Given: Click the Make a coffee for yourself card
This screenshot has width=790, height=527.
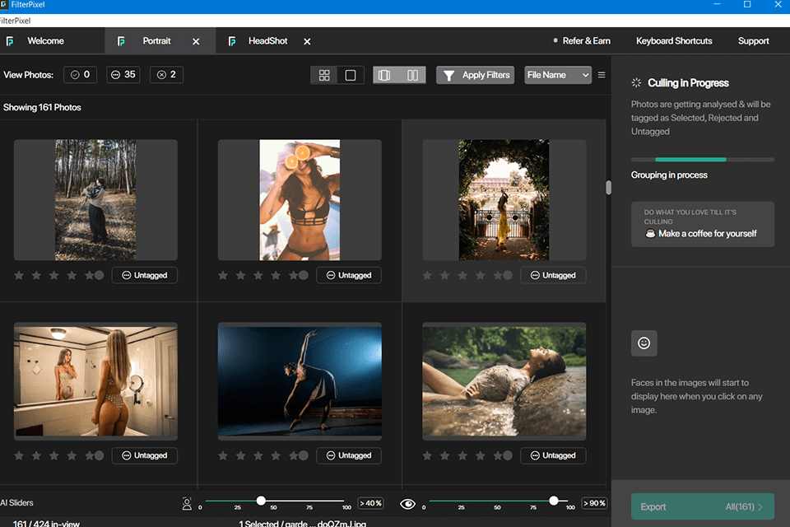Looking at the screenshot, I should pyautogui.click(x=702, y=224).
